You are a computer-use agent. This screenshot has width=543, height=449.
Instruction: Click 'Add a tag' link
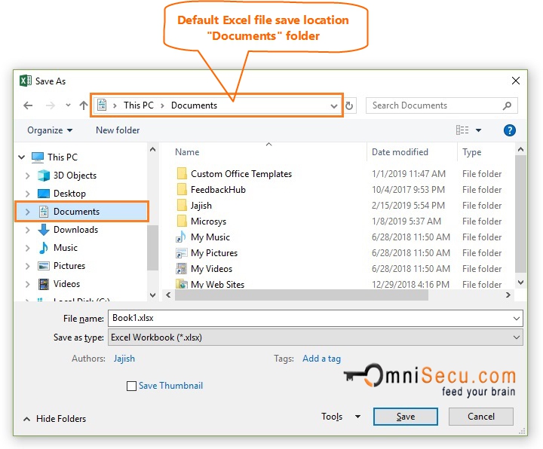tap(321, 359)
